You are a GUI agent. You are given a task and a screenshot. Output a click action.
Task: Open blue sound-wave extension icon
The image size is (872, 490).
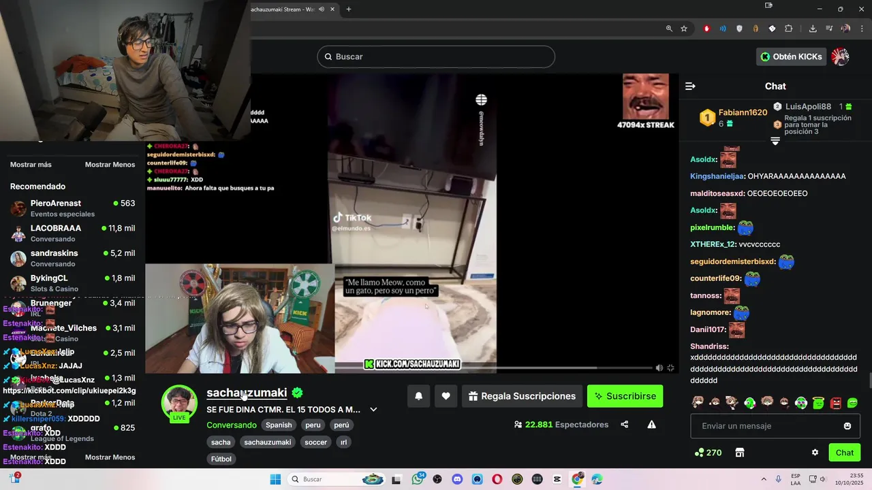723,29
